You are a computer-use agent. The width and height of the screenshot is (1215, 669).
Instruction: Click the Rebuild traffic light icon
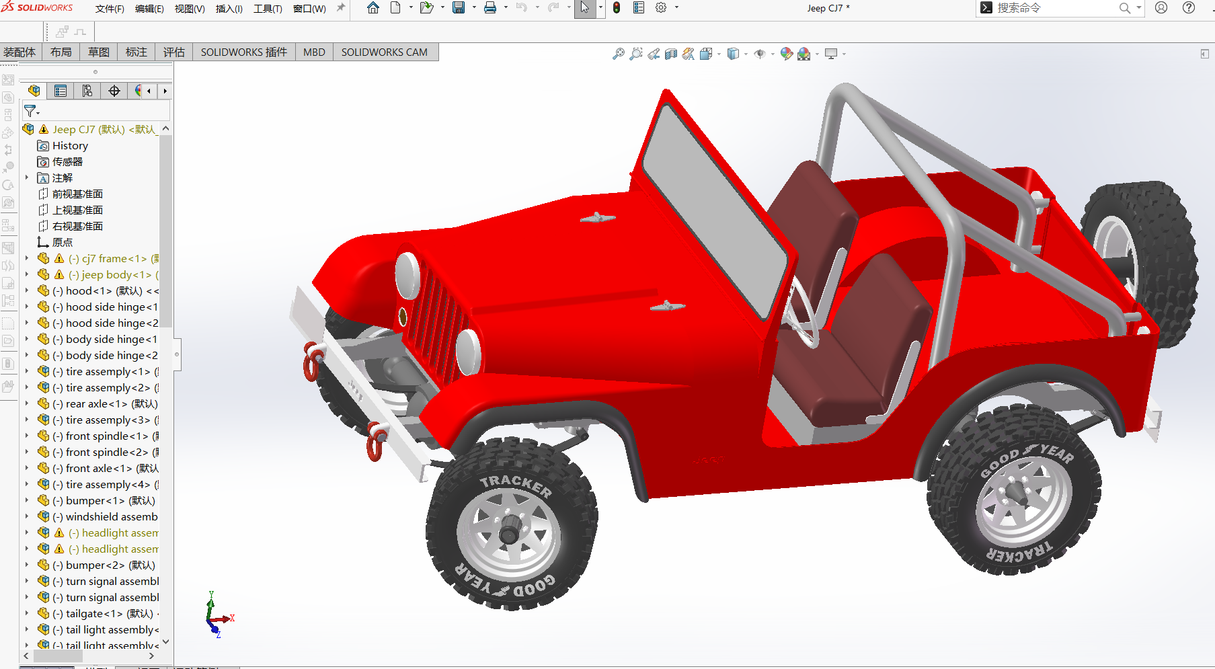[617, 8]
